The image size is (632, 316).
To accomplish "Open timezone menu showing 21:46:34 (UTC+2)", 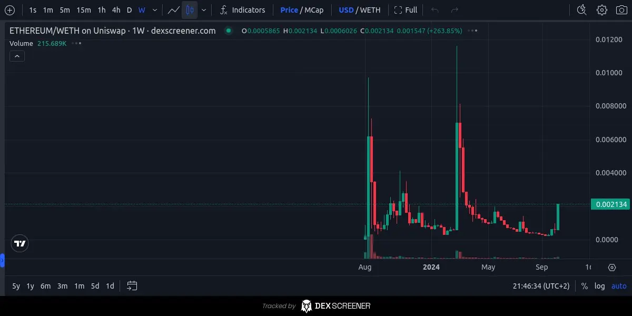I will click(541, 286).
